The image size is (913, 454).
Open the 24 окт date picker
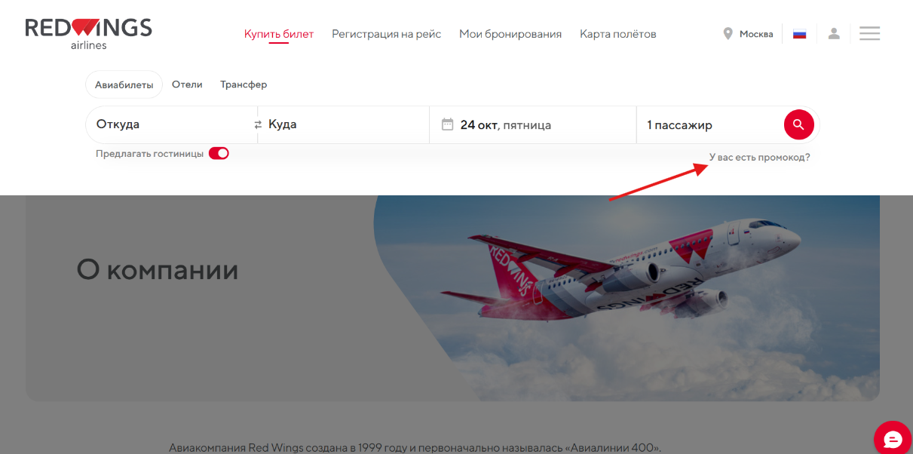533,124
